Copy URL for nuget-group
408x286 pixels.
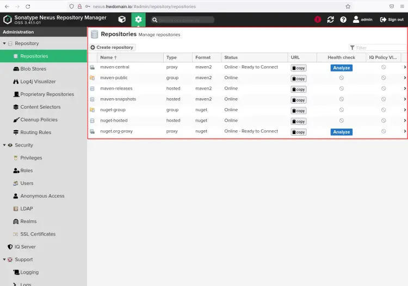pyautogui.click(x=299, y=111)
